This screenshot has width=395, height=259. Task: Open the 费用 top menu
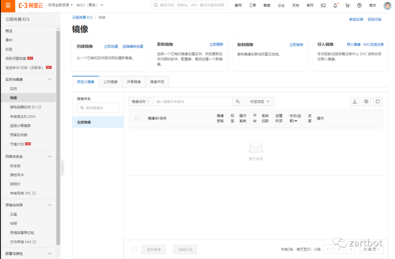238,5
